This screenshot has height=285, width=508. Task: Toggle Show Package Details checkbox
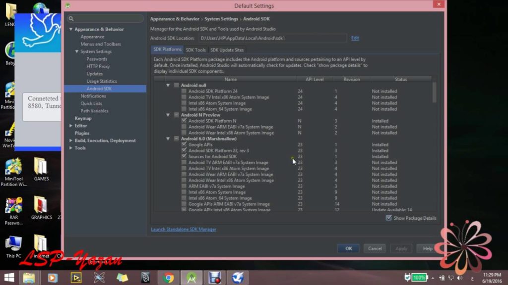click(389, 218)
